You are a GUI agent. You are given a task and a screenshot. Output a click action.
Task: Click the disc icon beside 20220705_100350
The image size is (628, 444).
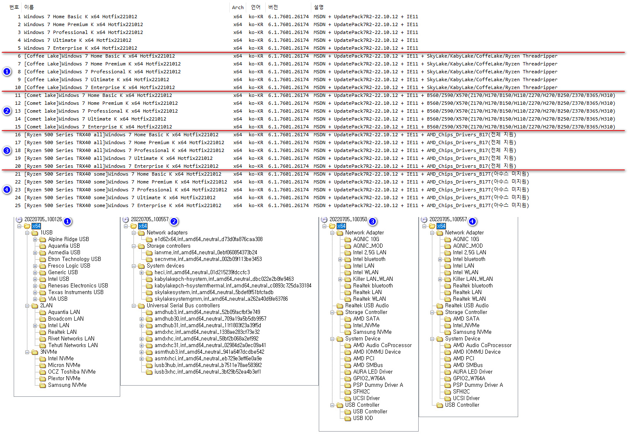click(324, 220)
